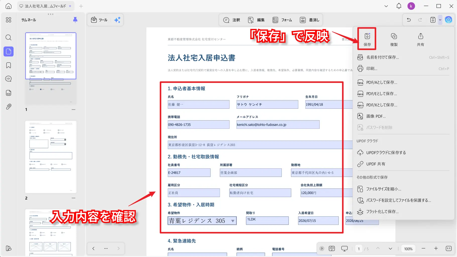This screenshot has height=257, width=457.
Task: Click 保存 in the save panel
Action: [x=367, y=39]
